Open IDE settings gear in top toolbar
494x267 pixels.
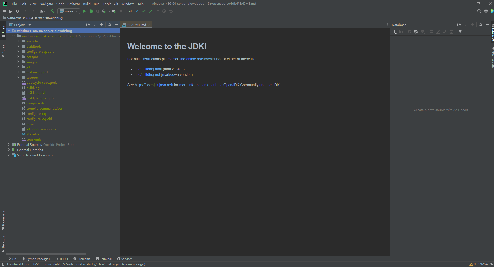pos(486,11)
